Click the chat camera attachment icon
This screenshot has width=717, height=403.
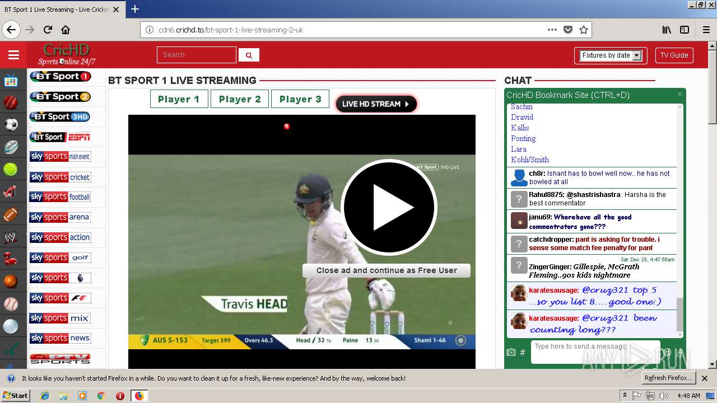click(511, 352)
